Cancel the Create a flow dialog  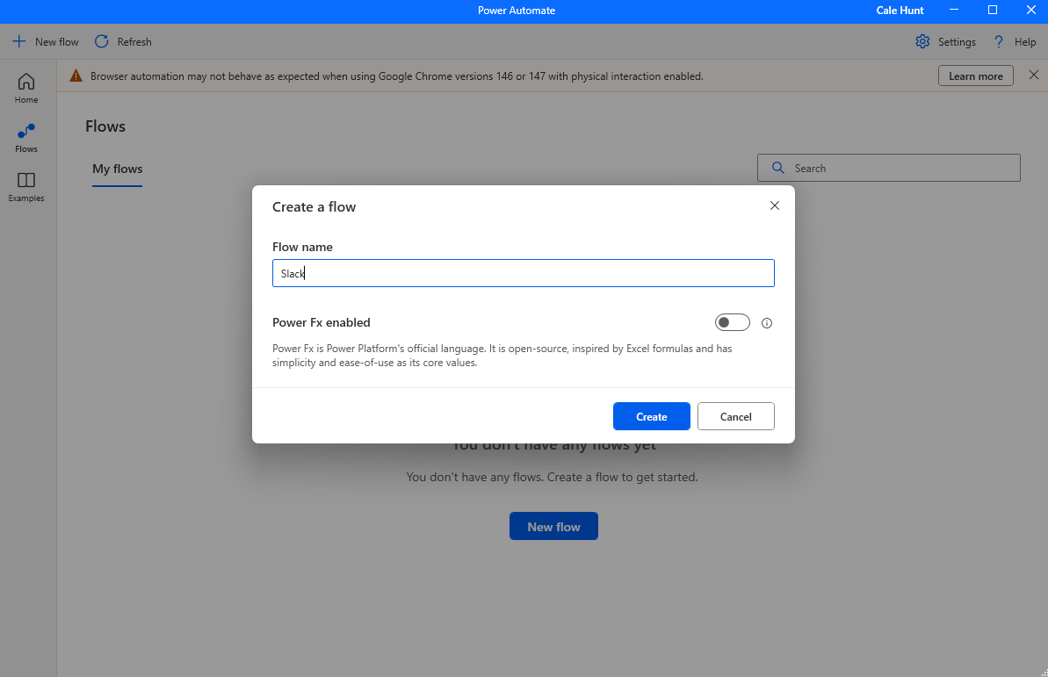click(736, 416)
